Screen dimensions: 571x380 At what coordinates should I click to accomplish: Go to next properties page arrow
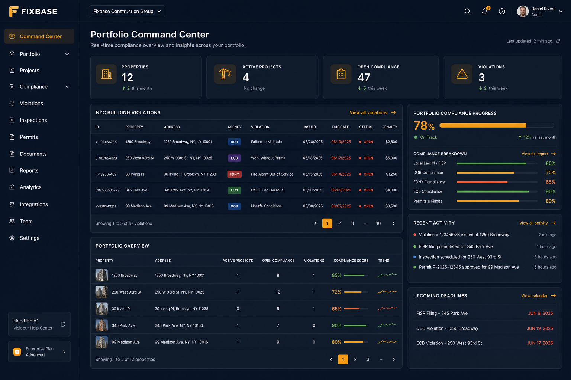click(394, 359)
